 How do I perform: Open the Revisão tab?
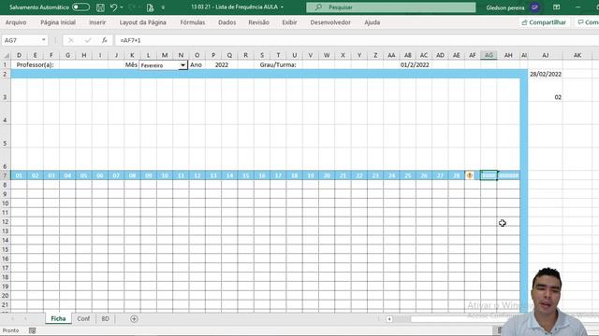[258, 22]
